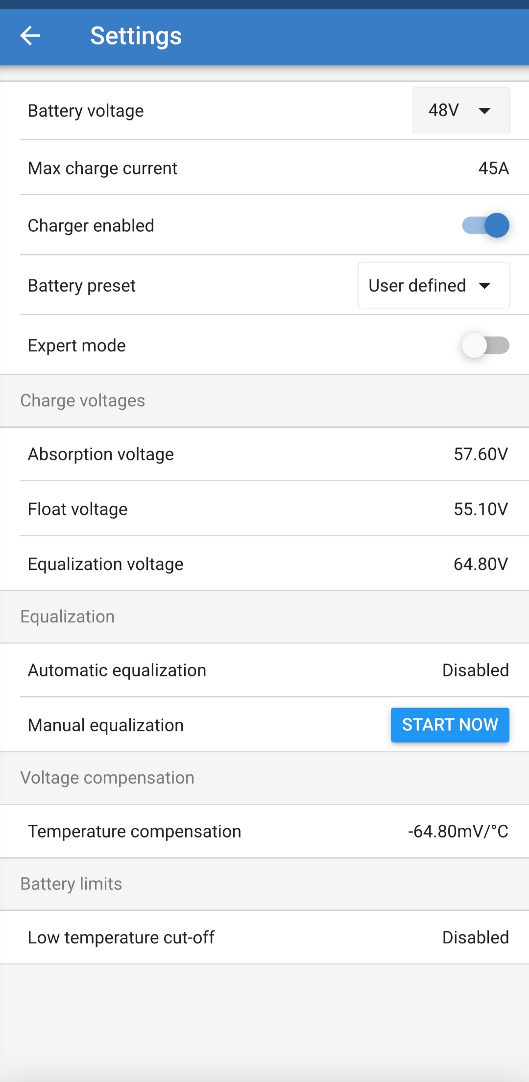The image size is (529, 1082).
Task: Click the User defined dropdown arrow
Action: [x=484, y=286]
